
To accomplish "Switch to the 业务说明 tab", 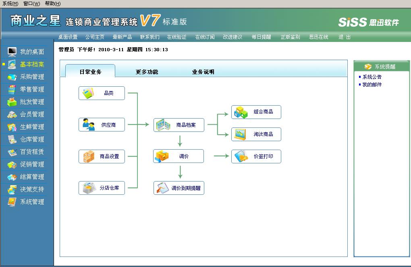I will coord(203,72).
